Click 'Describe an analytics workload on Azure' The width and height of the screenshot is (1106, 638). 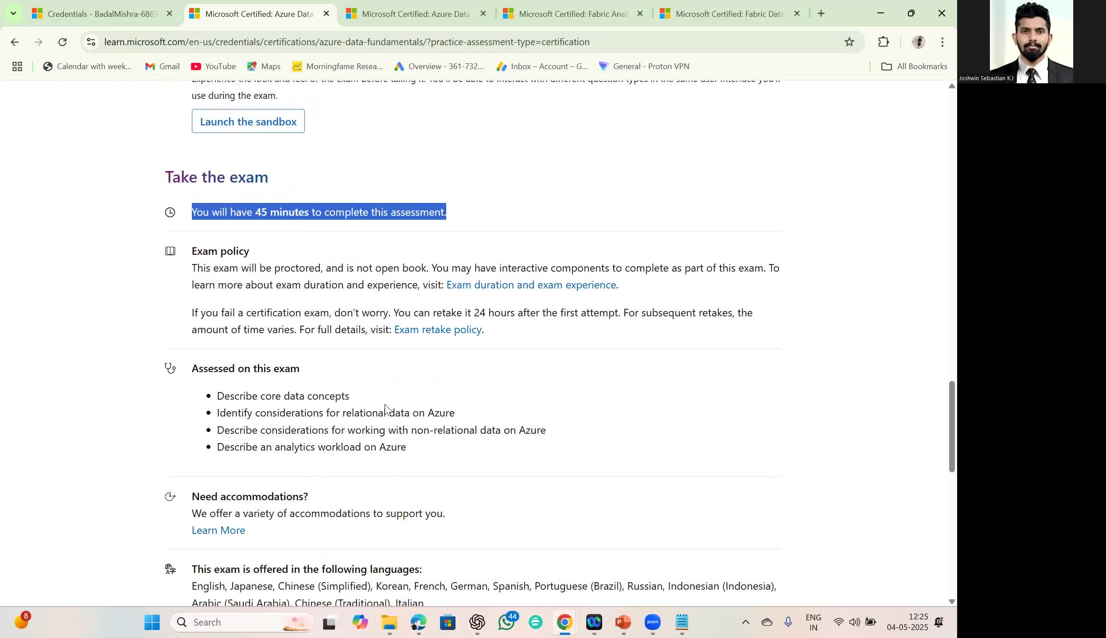312,447
